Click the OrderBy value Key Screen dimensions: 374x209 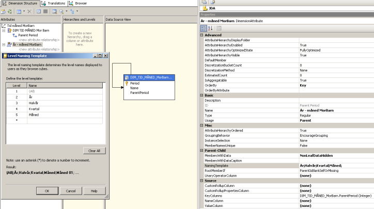[x=303, y=85]
